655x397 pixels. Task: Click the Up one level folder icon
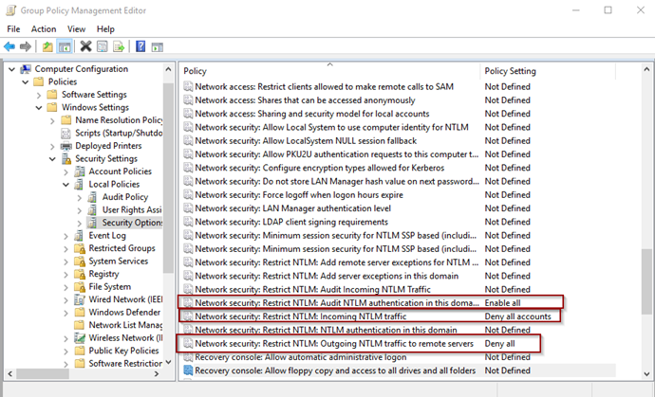click(47, 46)
